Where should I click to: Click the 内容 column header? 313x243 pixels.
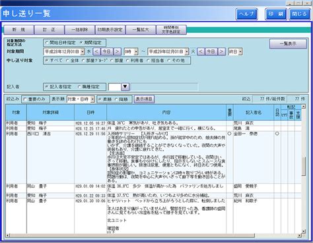click(x=166, y=113)
